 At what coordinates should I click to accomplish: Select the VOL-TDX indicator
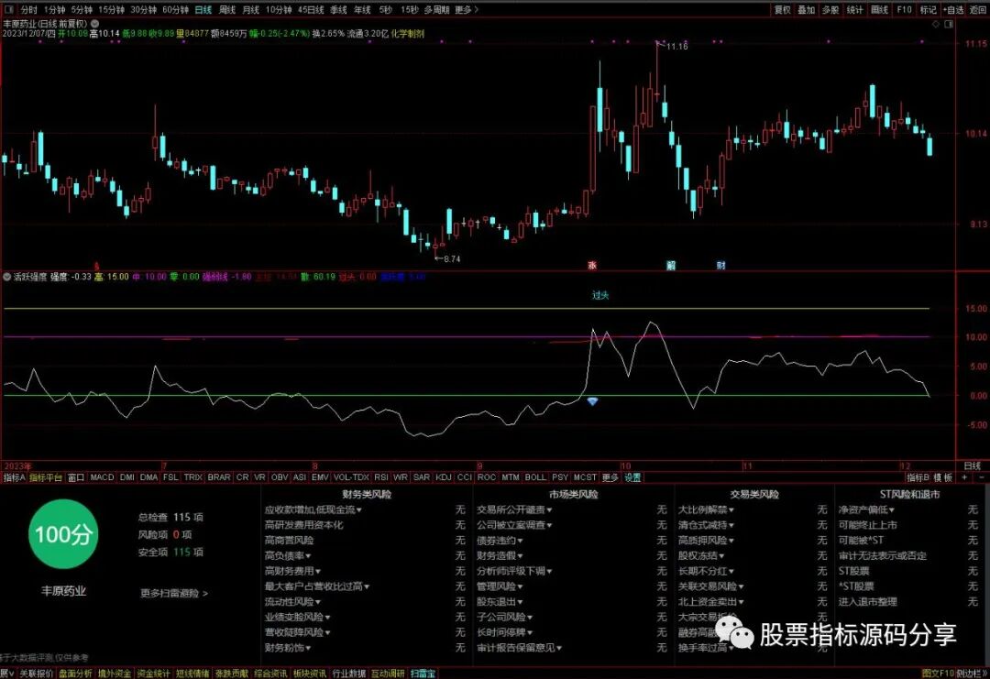click(x=351, y=477)
